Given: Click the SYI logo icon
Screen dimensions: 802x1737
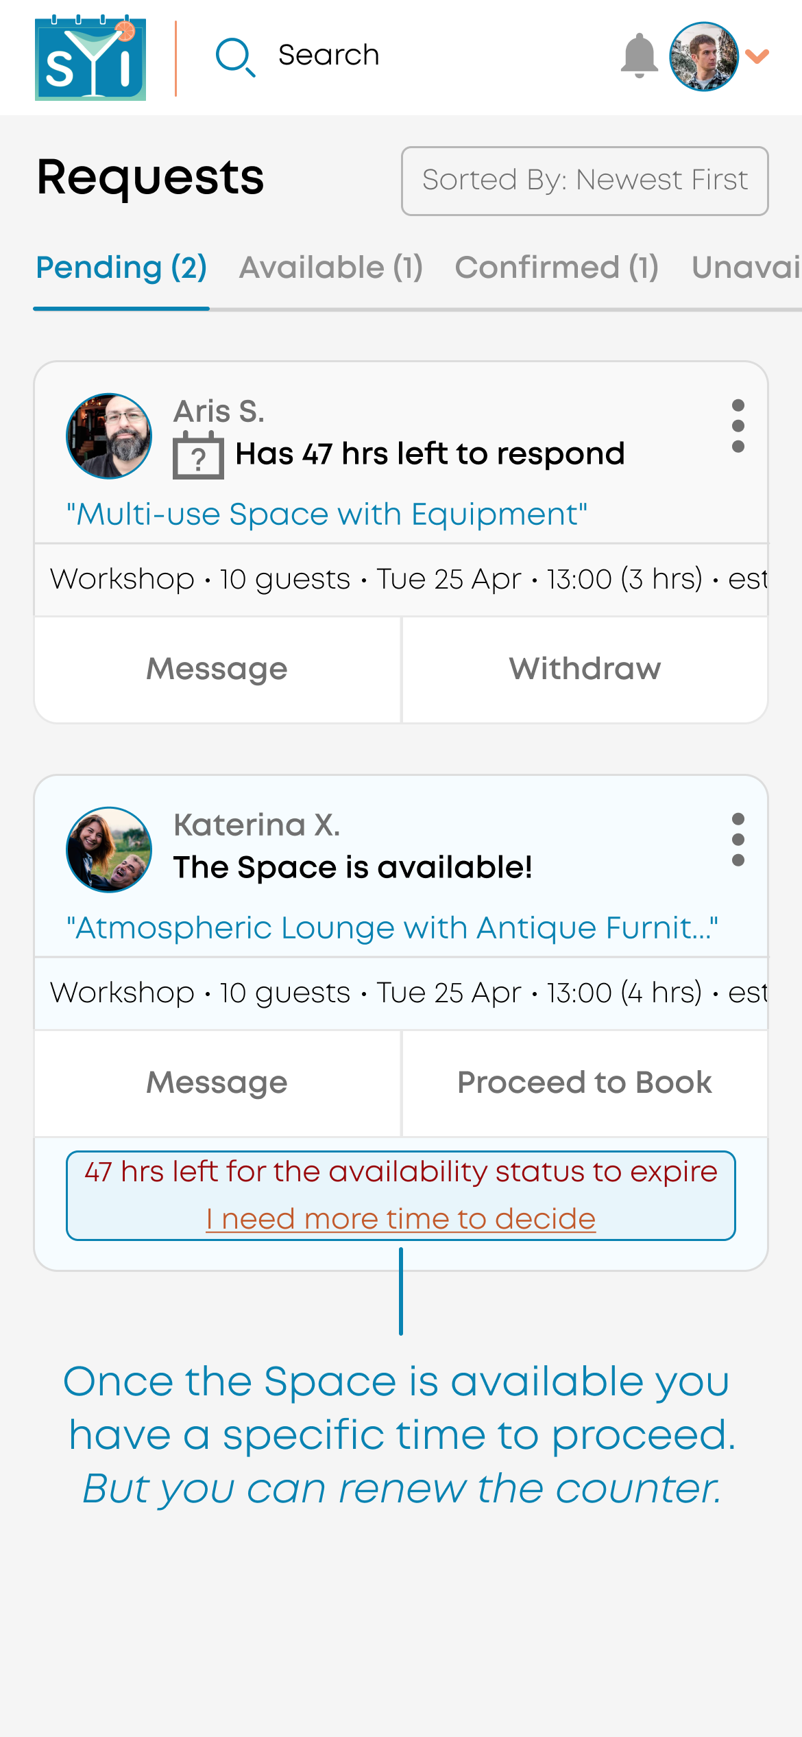Looking at the screenshot, I should [90, 58].
